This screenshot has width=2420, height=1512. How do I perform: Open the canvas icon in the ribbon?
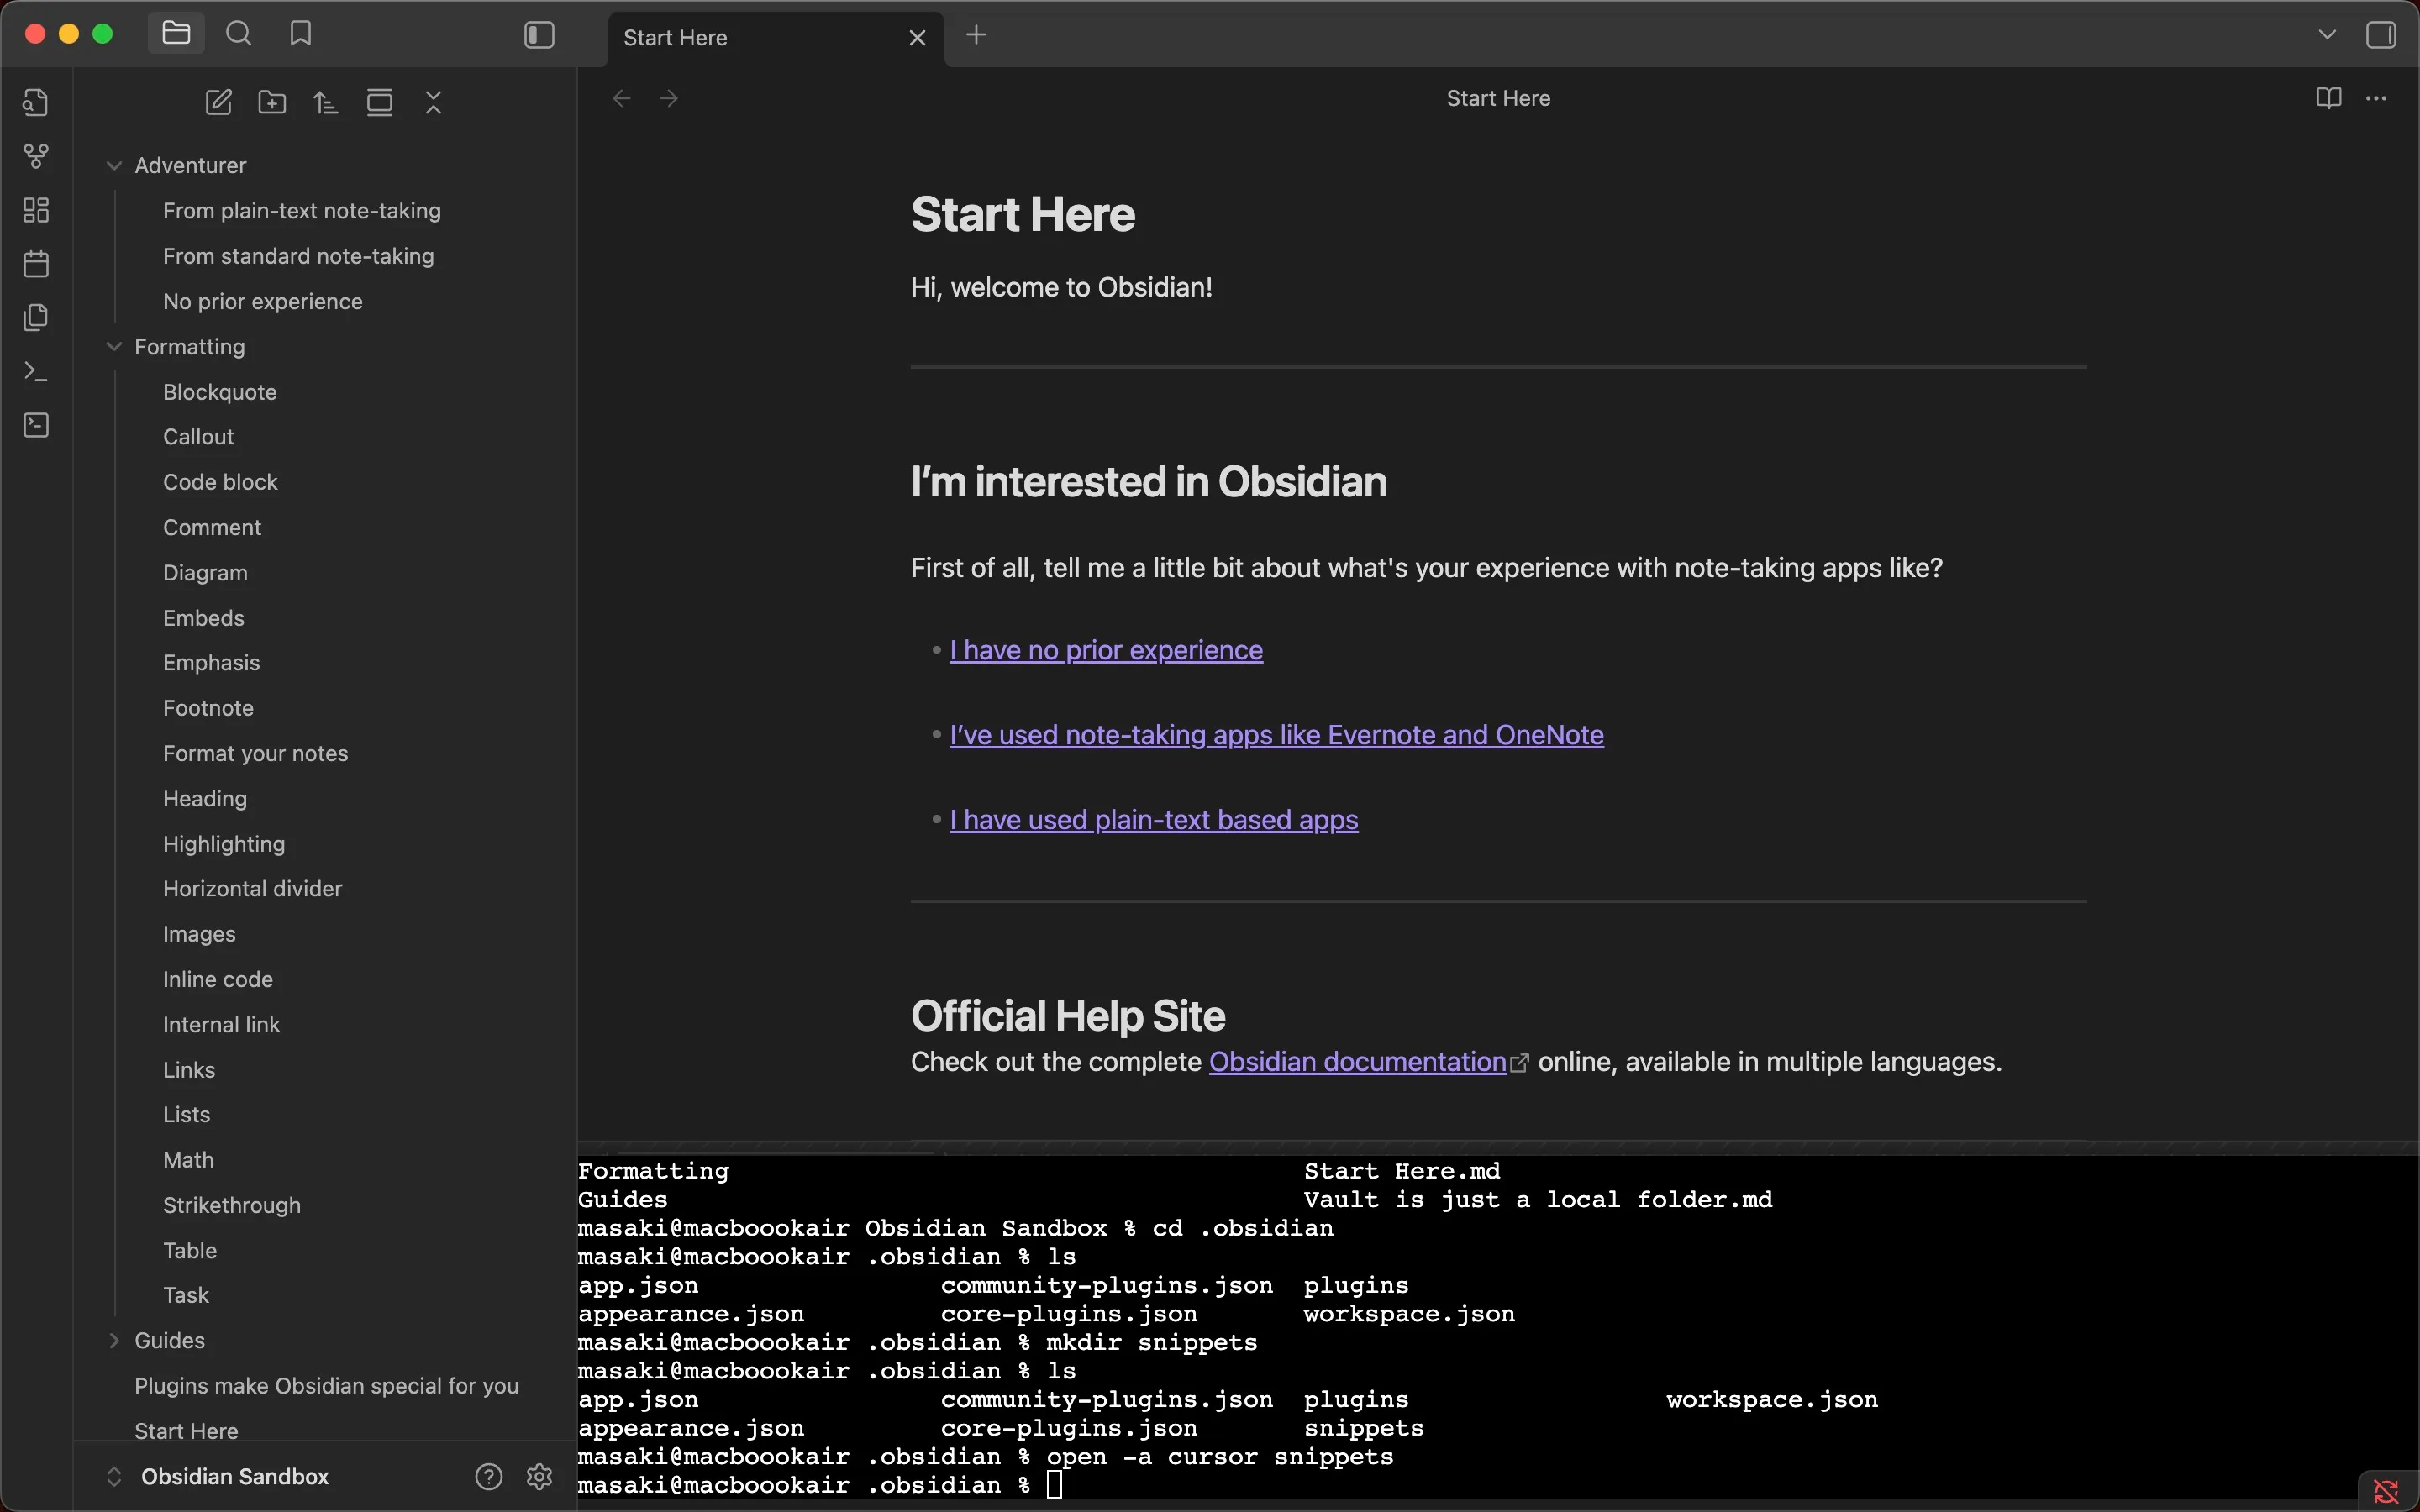[x=36, y=210]
